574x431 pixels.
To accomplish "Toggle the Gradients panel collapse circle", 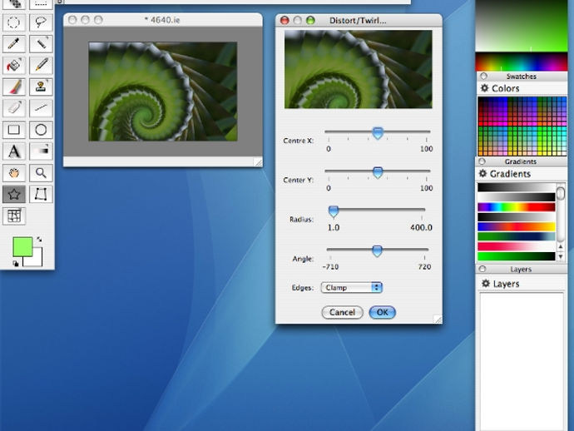I will 482,161.
